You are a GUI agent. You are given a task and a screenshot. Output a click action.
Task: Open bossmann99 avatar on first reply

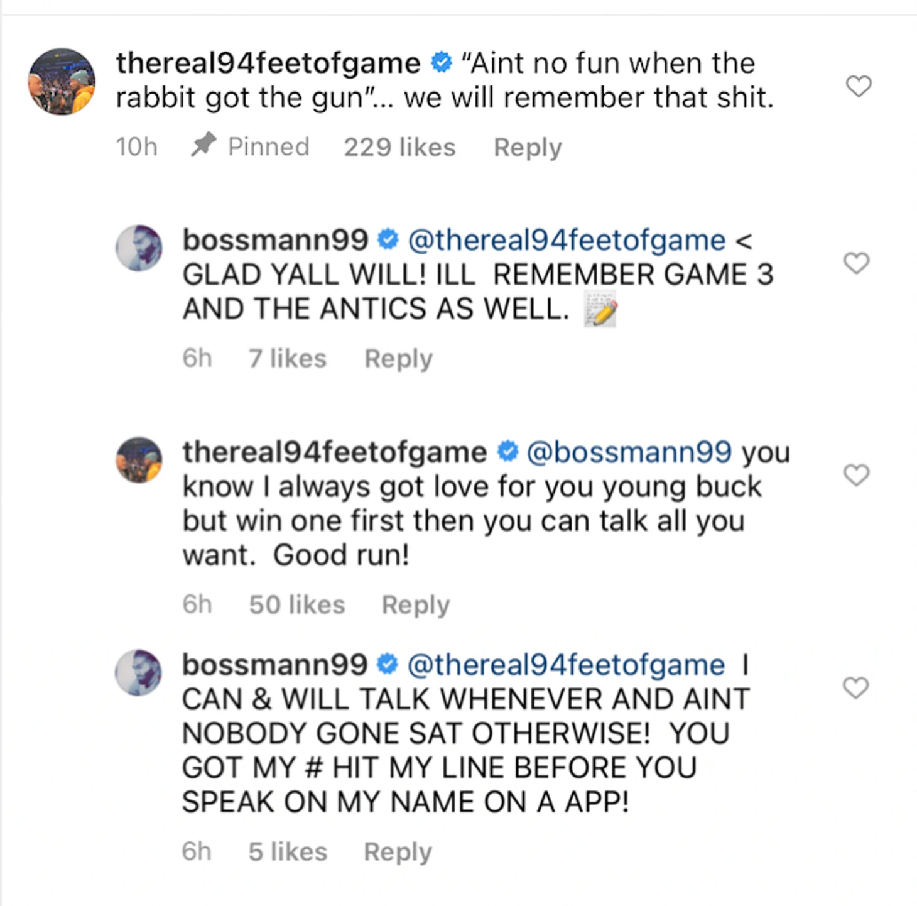[139, 248]
